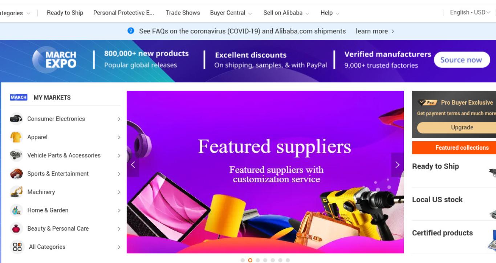Expand the Sell on Alibaba dropdown

point(286,13)
